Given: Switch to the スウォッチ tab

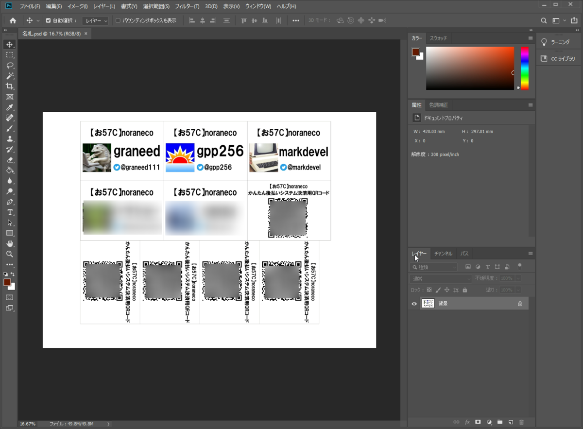Looking at the screenshot, I should [439, 38].
